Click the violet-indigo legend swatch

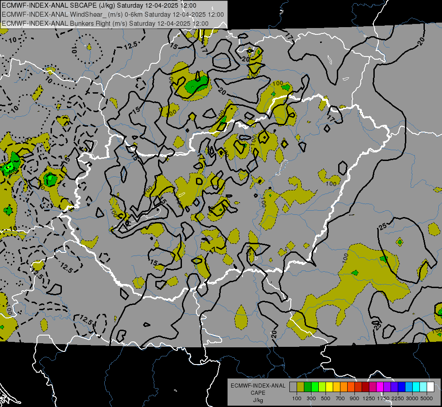click(395, 387)
